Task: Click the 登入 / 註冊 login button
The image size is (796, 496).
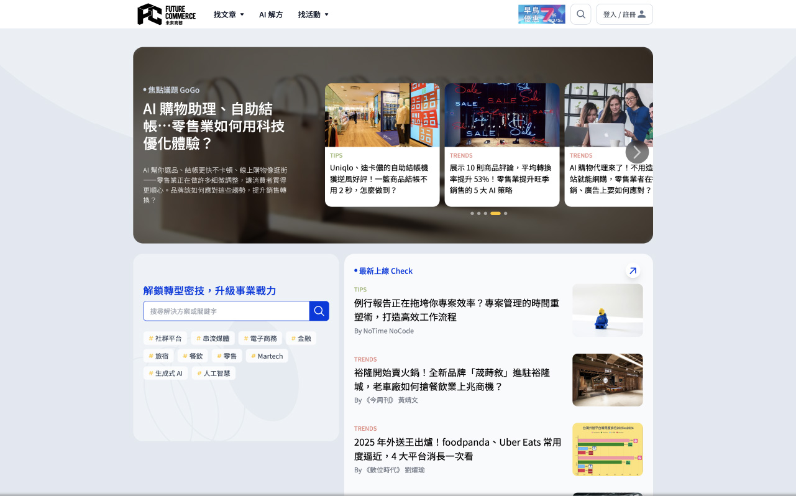Action: [624, 14]
